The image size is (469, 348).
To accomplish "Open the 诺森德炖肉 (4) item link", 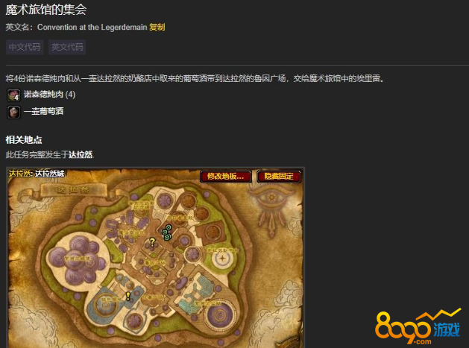I will [x=50, y=95].
